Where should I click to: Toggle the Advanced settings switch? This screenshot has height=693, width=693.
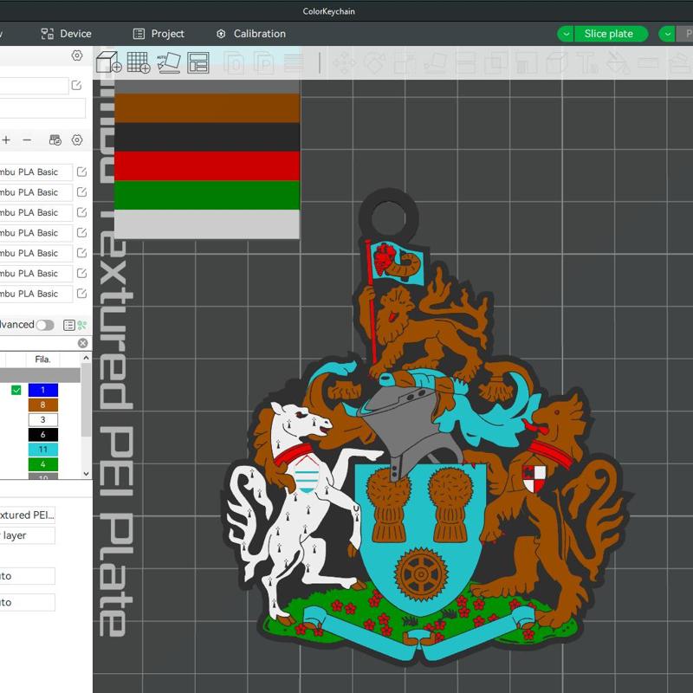[x=45, y=326]
